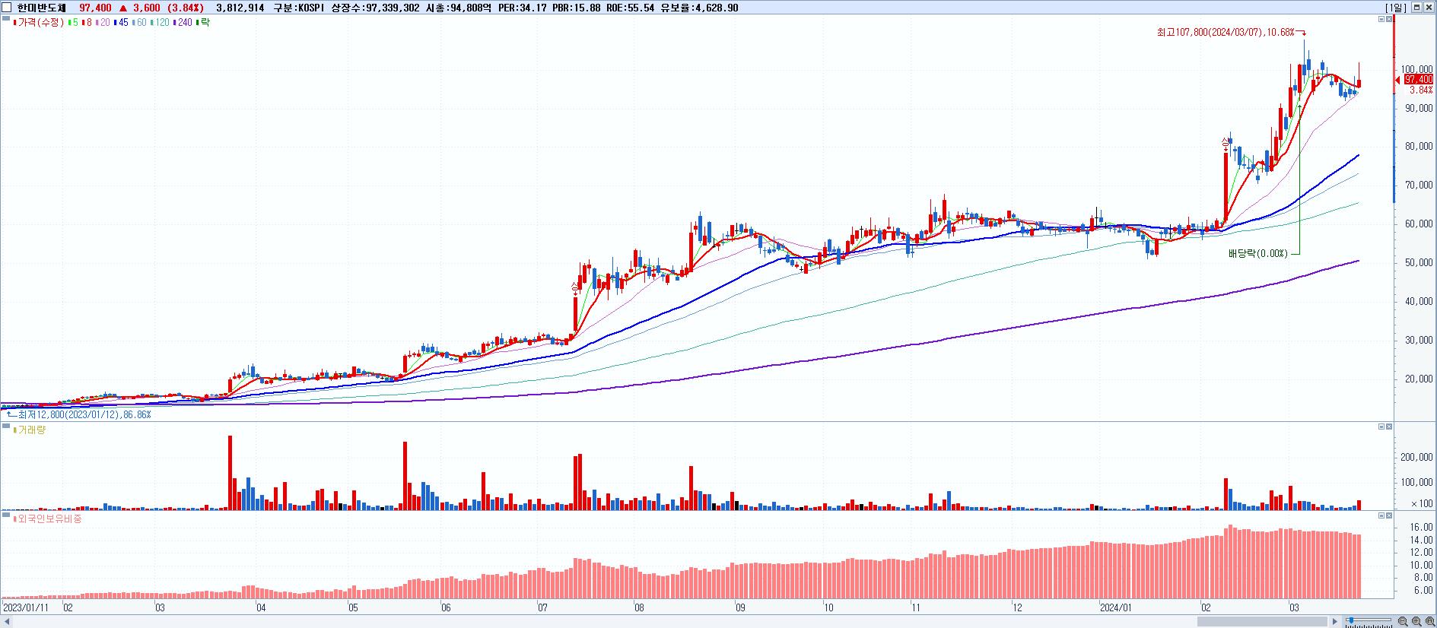The width and height of the screenshot is (1437, 628).
Task: Click the 2024/01 date axis label
Action: [1117, 608]
